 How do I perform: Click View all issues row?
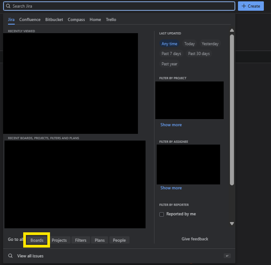(x=119, y=256)
